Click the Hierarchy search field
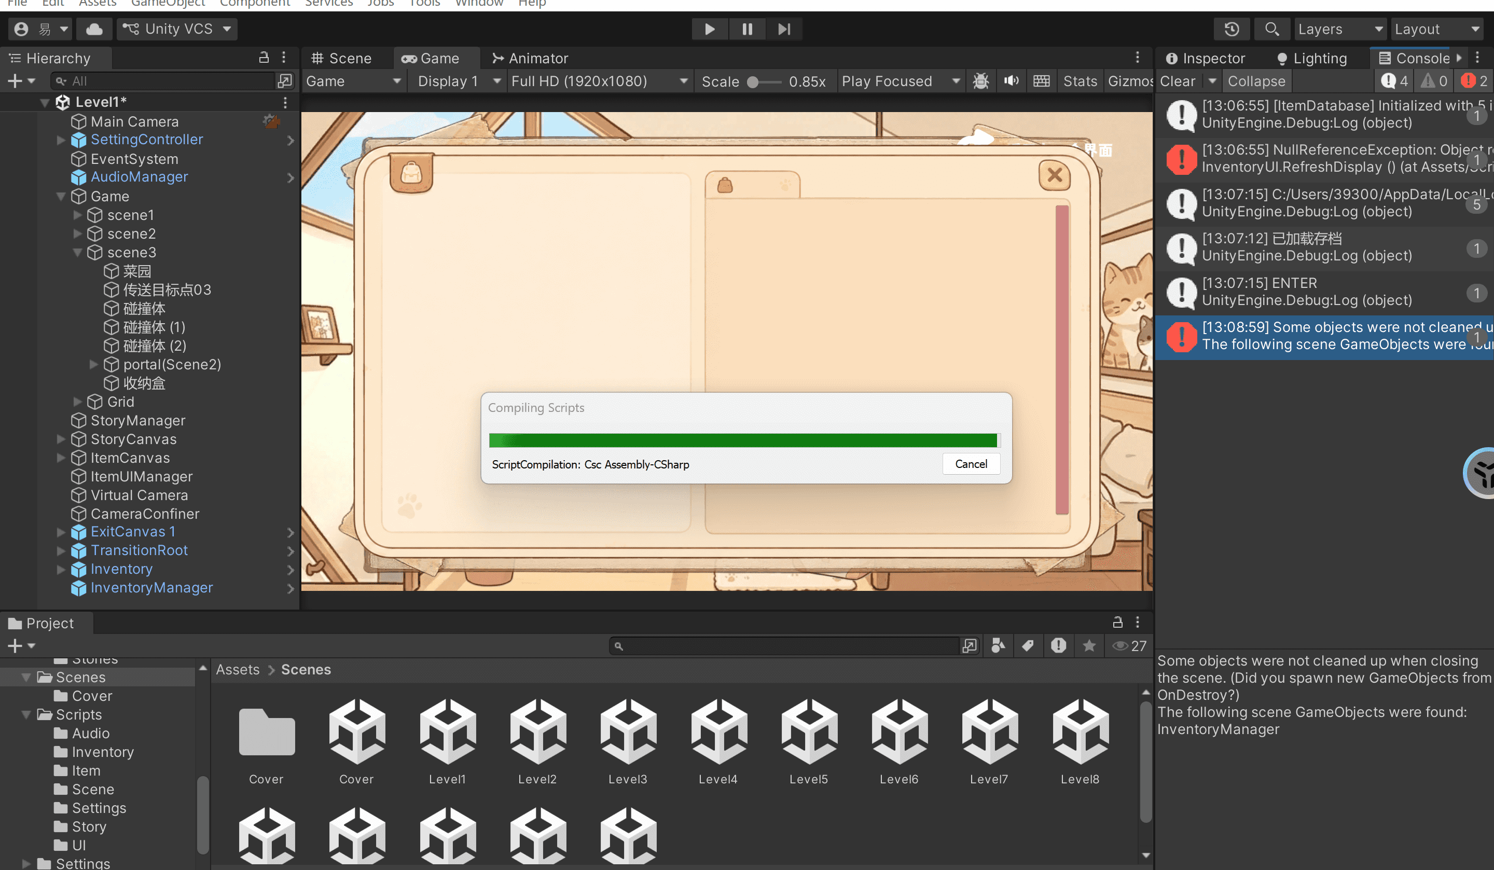This screenshot has width=1494, height=870. coord(163,80)
